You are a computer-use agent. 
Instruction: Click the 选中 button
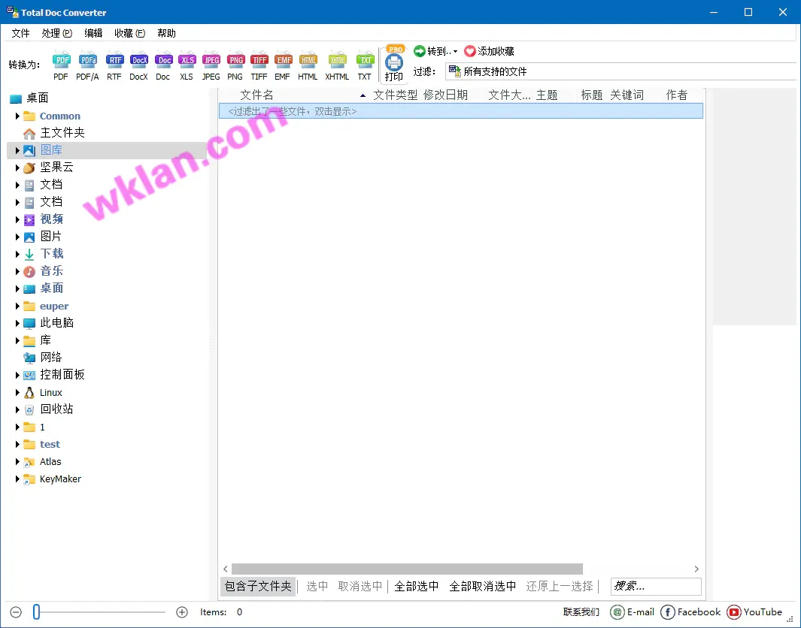coord(317,586)
